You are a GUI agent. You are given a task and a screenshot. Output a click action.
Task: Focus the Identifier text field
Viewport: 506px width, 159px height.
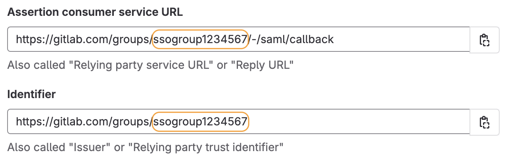357,122
